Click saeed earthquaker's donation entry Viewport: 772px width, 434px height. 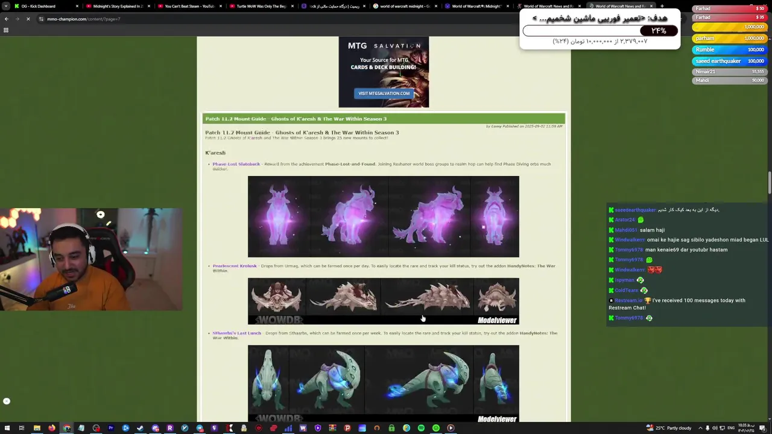pos(729,61)
